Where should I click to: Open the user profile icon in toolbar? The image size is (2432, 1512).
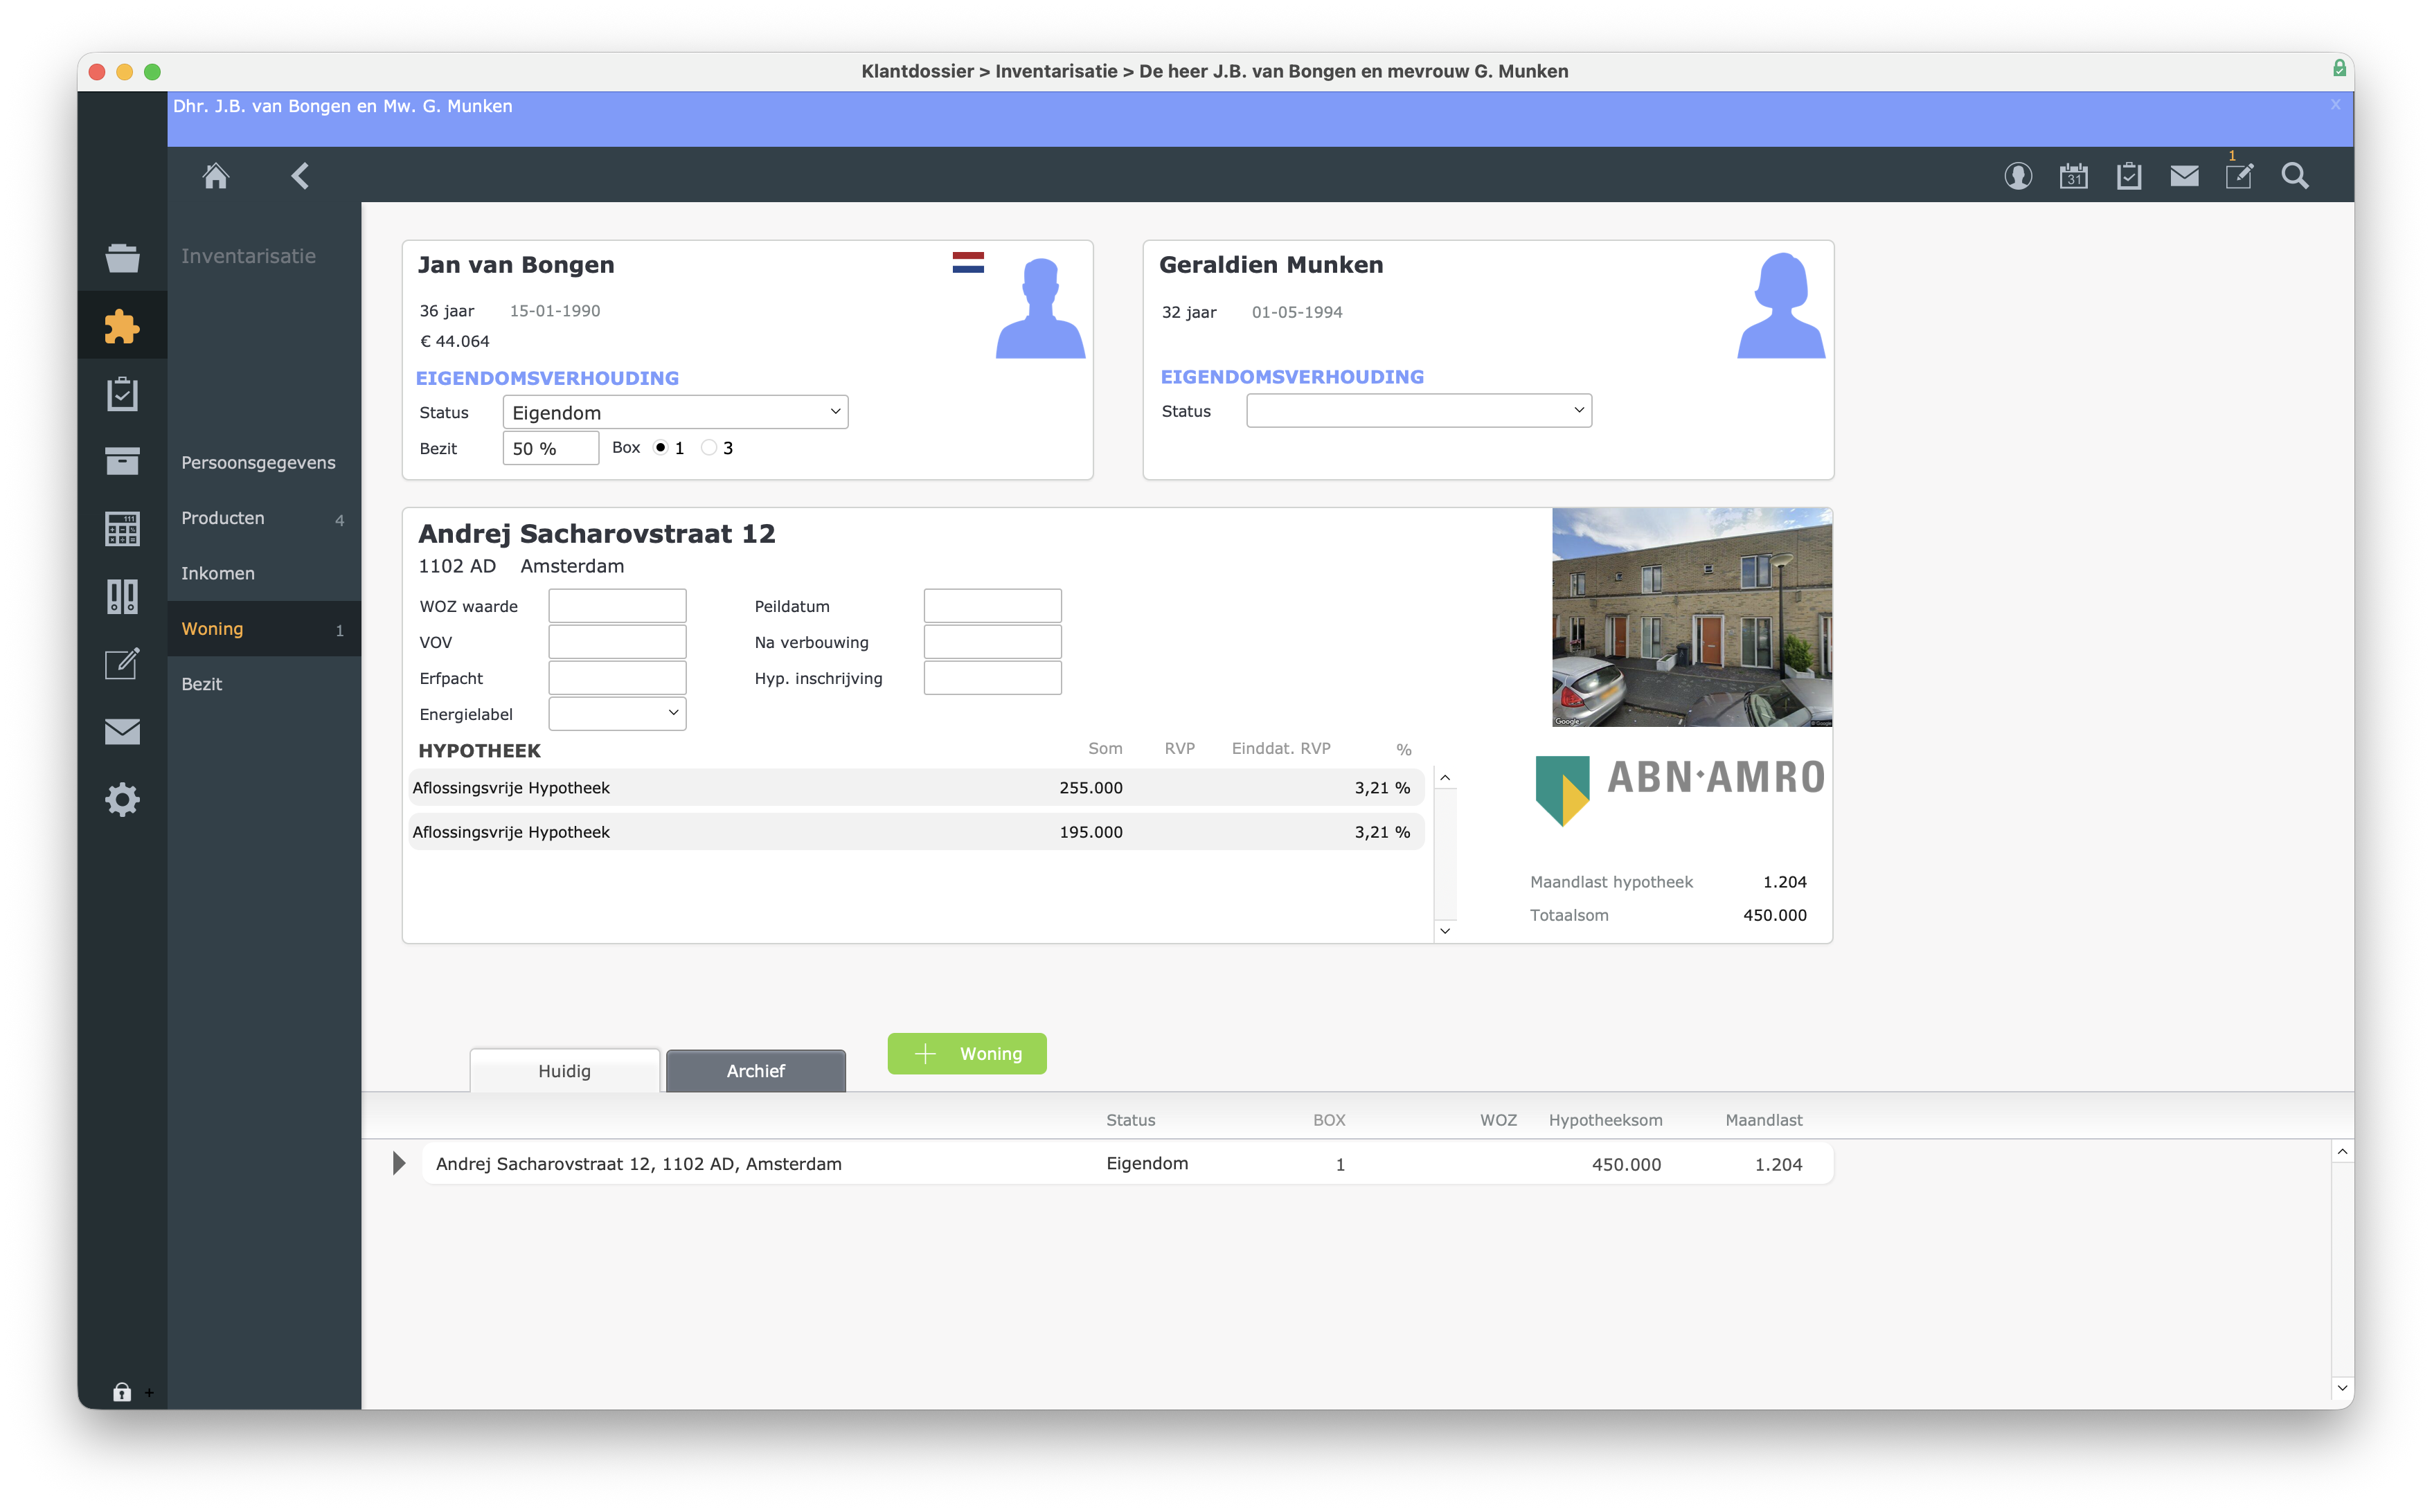click(x=2018, y=176)
